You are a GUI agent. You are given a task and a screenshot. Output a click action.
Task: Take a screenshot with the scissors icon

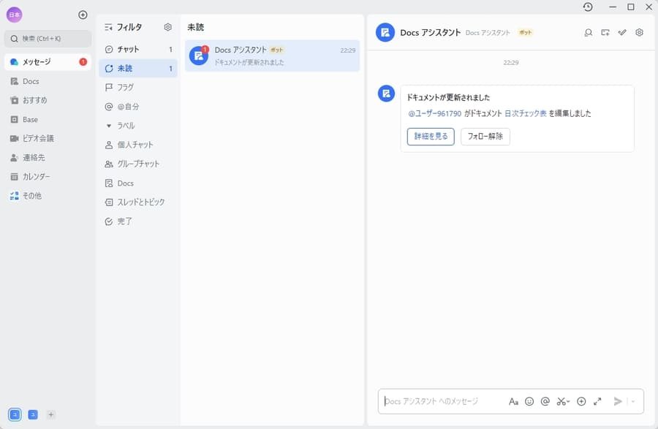[561, 401]
